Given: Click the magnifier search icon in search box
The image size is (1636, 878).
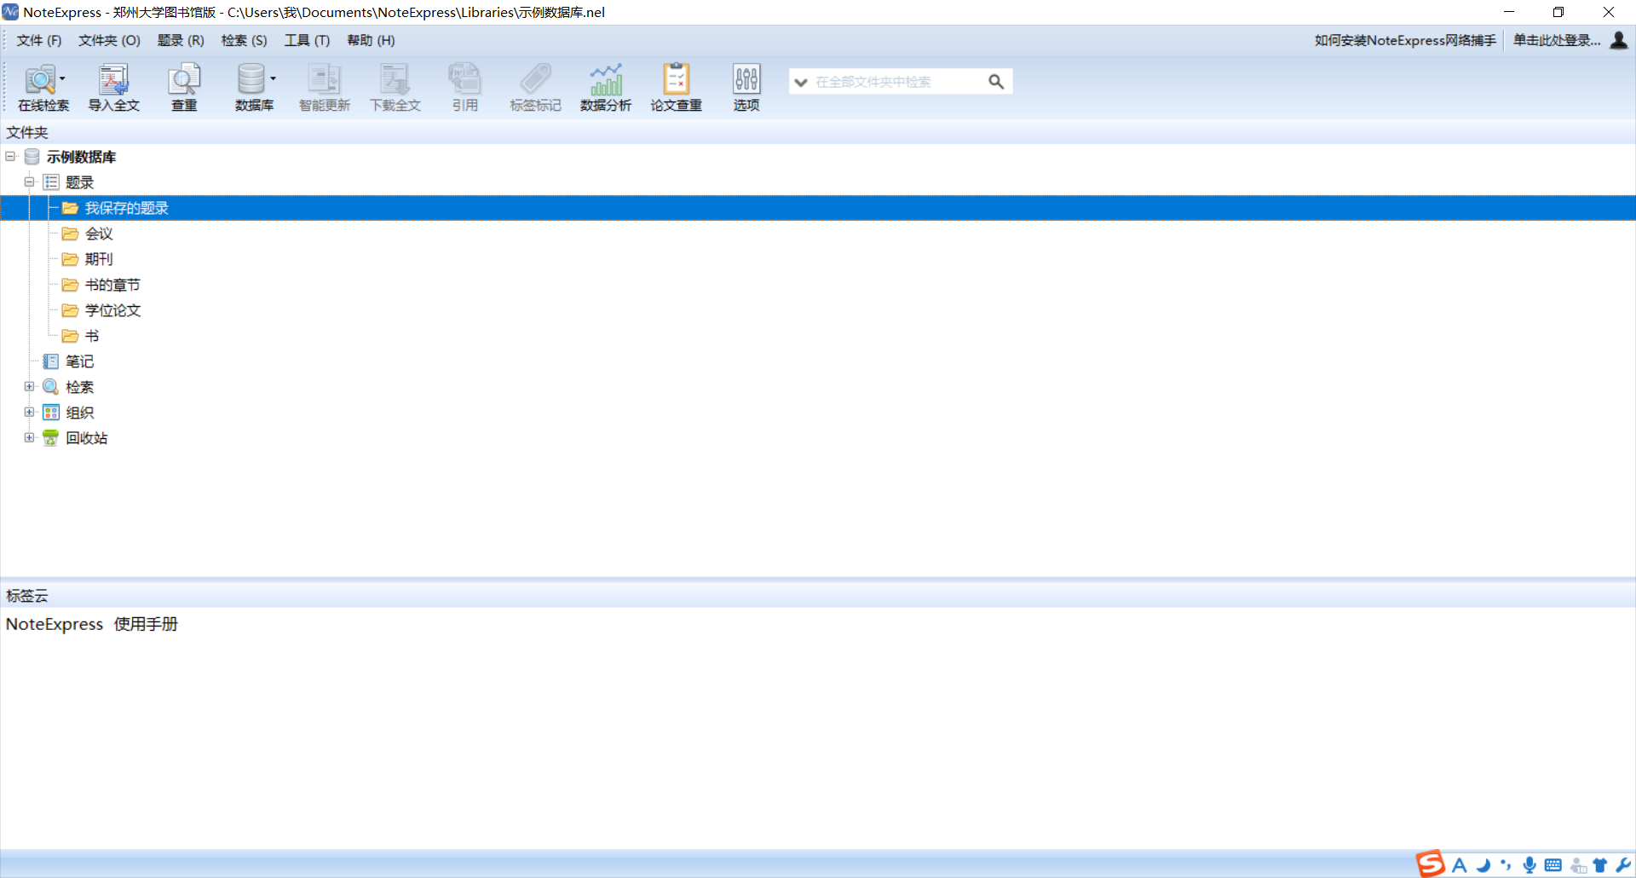Looking at the screenshot, I should click(x=995, y=82).
